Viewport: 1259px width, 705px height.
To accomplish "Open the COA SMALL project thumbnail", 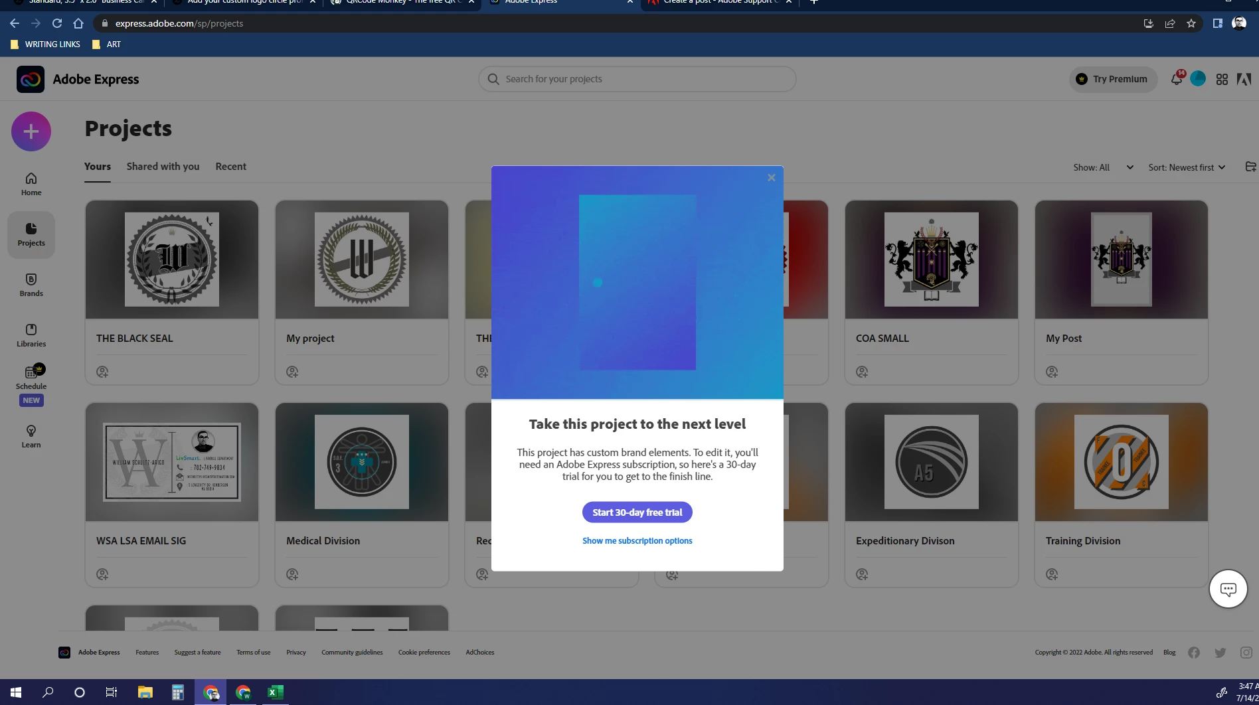I will click(932, 260).
